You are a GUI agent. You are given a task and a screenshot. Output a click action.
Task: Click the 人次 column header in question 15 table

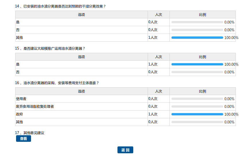(159, 57)
